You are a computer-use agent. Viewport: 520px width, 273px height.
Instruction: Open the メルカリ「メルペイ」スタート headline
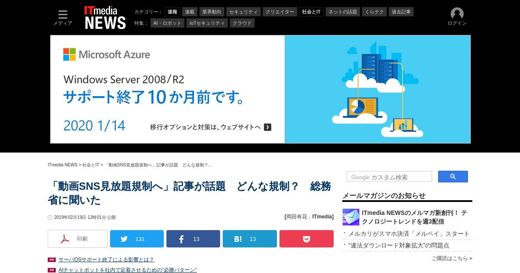(409, 234)
